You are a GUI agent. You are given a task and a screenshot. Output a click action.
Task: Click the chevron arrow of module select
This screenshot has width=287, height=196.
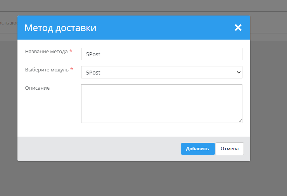click(x=238, y=72)
